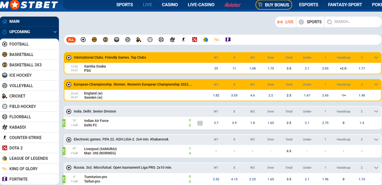Click the Fortnite icon in sidebar
Screen dimensions: 382x185
(x=5, y=179)
